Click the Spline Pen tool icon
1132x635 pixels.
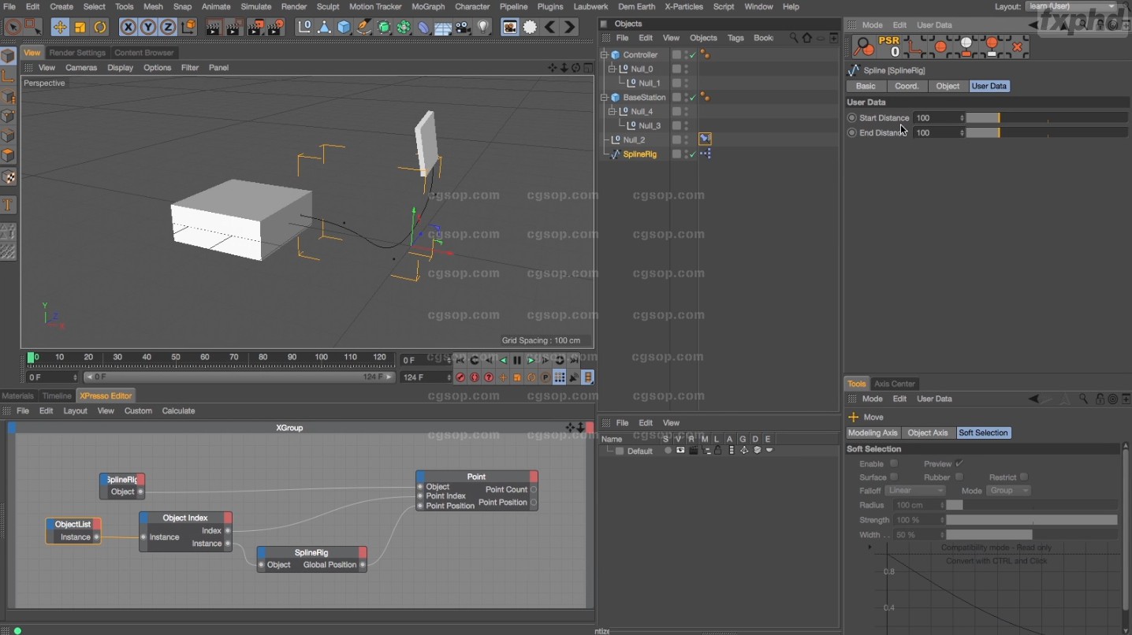[x=363, y=28]
